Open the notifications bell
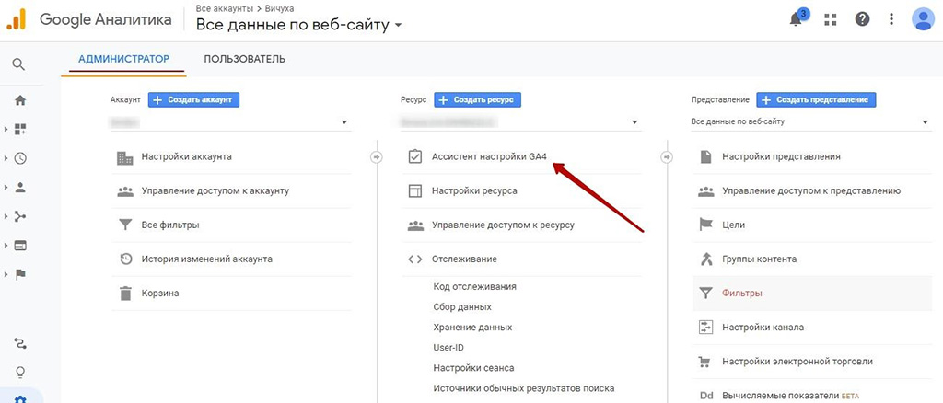This screenshot has width=943, height=403. click(x=796, y=20)
